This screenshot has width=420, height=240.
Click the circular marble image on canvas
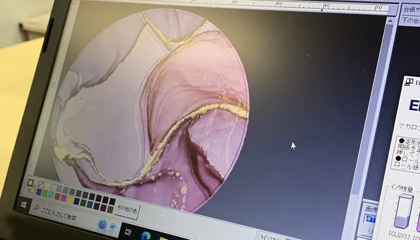pos(153,109)
